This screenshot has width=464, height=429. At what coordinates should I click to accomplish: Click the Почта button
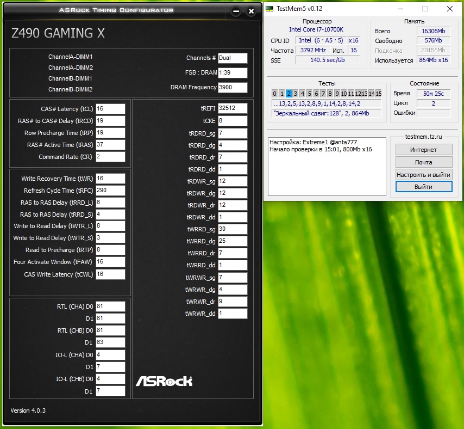click(x=423, y=162)
